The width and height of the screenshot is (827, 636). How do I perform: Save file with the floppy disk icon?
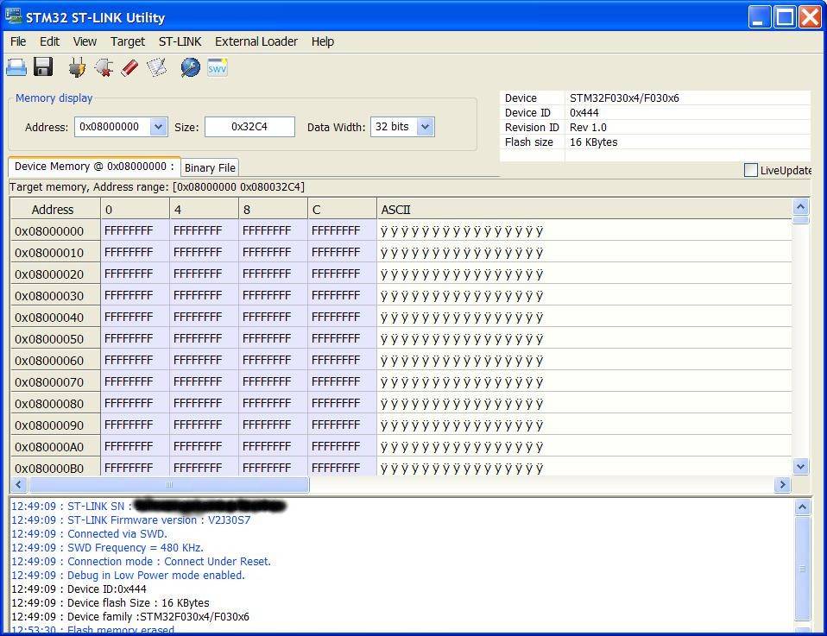(43, 67)
